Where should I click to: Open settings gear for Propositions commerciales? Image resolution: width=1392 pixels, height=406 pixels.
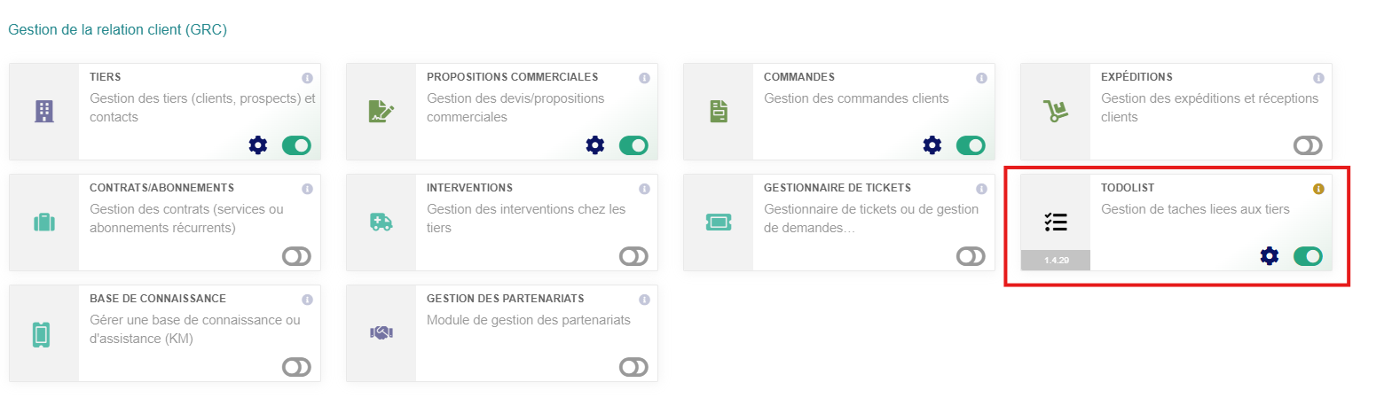595,145
